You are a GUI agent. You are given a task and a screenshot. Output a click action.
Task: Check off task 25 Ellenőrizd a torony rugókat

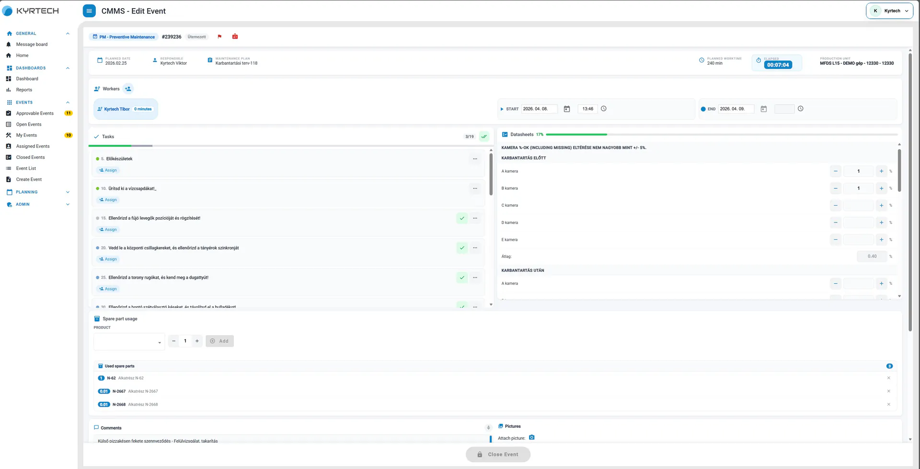coord(462,278)
